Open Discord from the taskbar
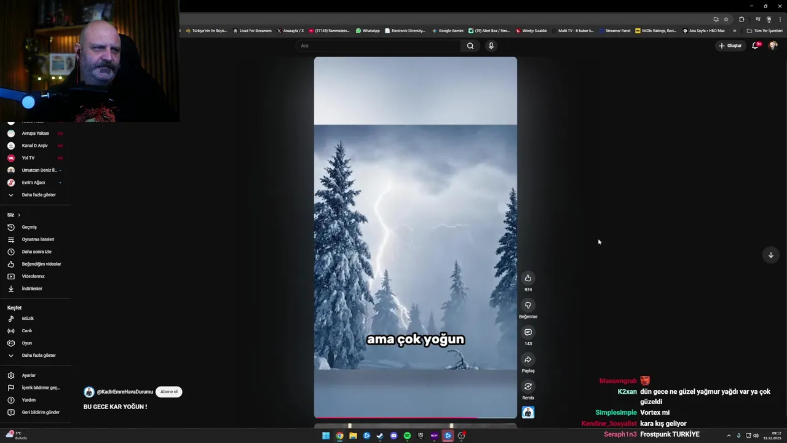 pos(393,436)
